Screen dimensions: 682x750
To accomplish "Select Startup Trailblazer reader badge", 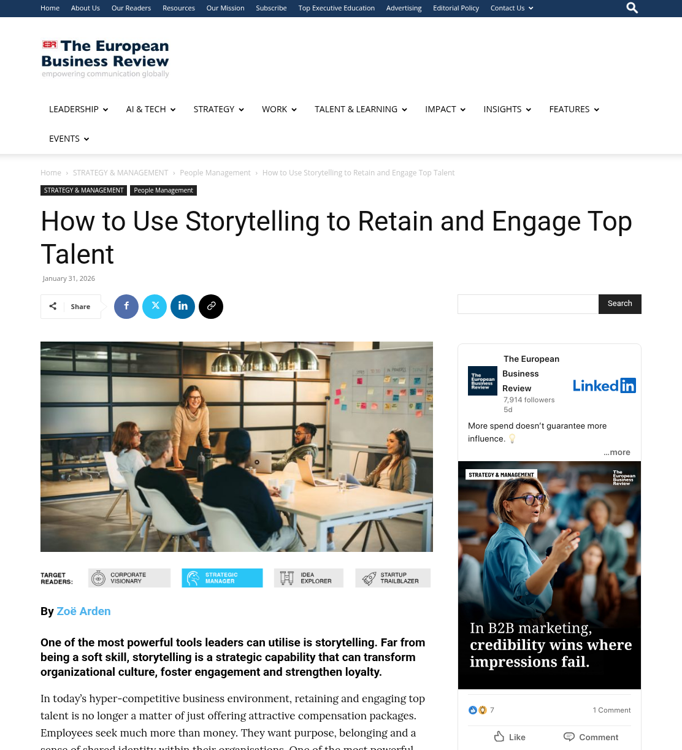I will tap(393, 578).
